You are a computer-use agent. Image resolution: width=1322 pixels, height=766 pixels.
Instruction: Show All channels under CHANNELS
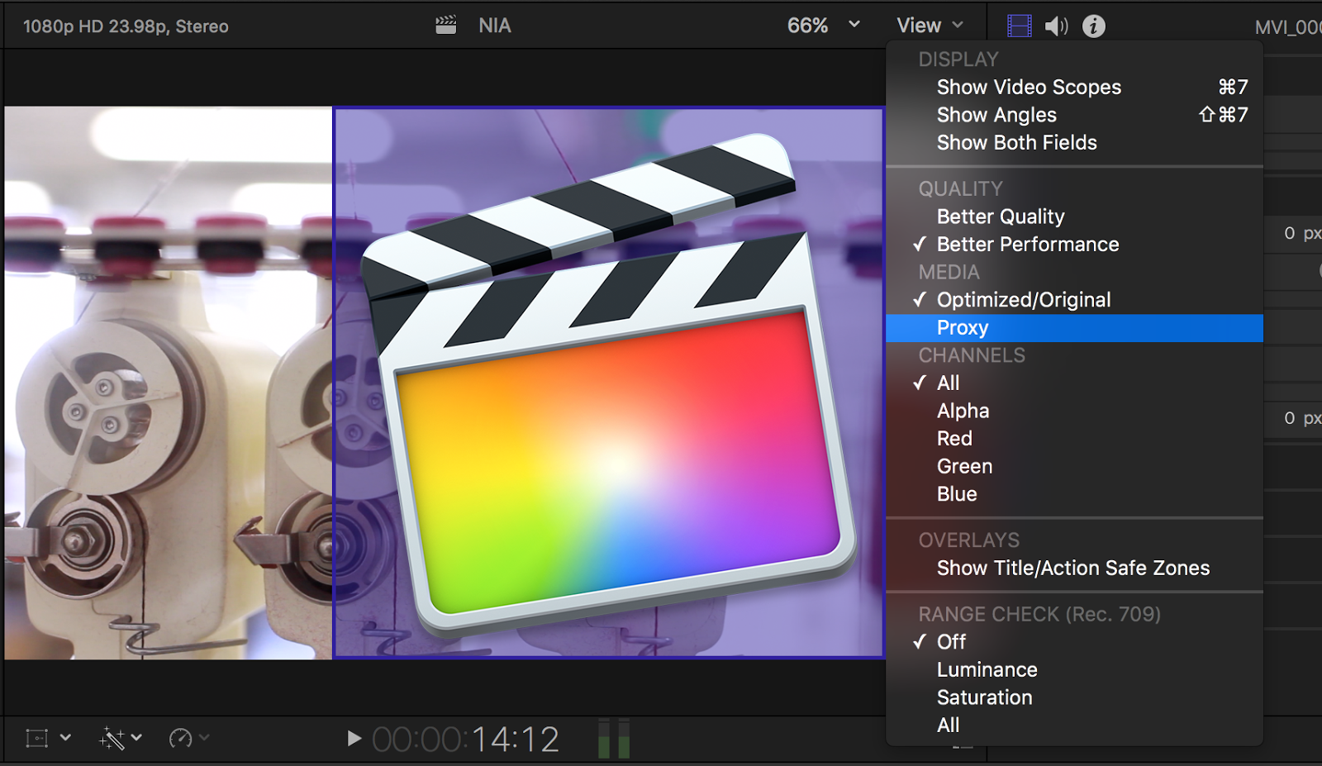[x=1074, y=383]
